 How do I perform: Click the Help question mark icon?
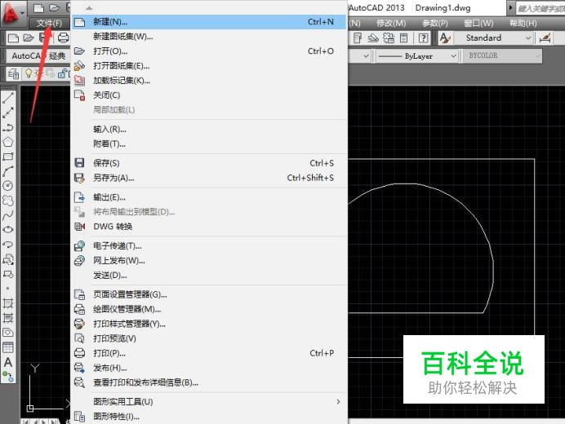click(424, 38)
